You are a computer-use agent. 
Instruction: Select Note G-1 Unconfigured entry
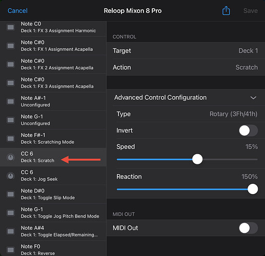point(53,120)
